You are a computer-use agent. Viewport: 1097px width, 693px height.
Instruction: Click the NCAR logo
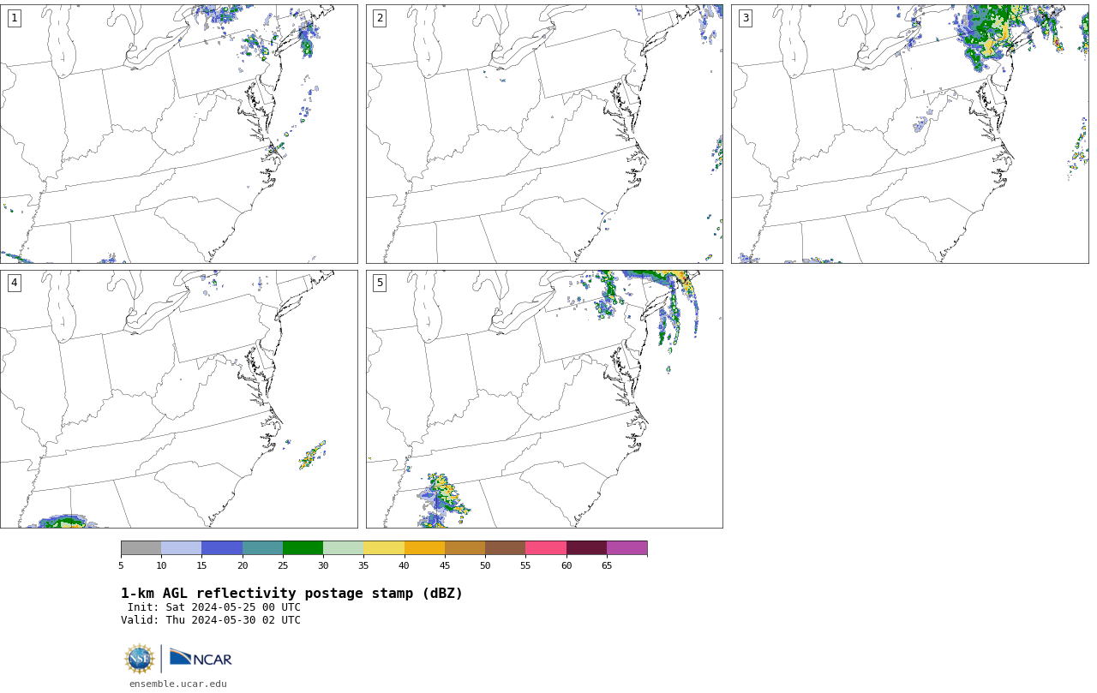(201, 658)
